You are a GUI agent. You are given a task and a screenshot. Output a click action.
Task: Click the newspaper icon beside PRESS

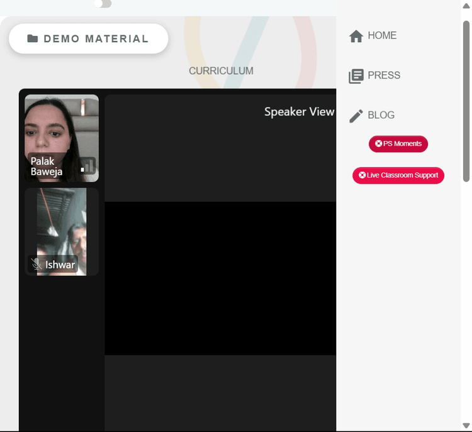356,76
